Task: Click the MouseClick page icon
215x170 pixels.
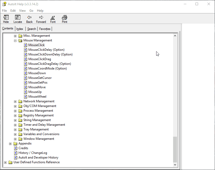Action: [x=26, y=45]
